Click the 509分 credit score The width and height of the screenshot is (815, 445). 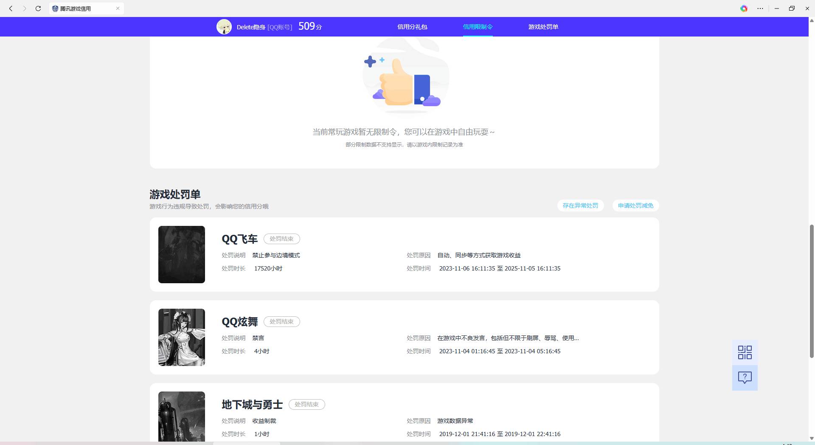pyautogui.click(x=310, y=26)
